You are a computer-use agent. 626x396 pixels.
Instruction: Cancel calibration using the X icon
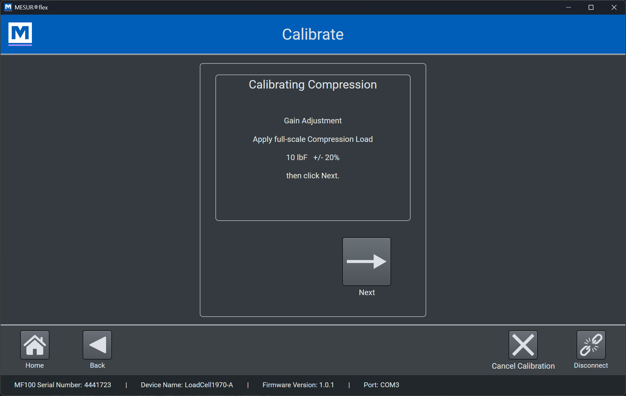[x=523, y=345]
